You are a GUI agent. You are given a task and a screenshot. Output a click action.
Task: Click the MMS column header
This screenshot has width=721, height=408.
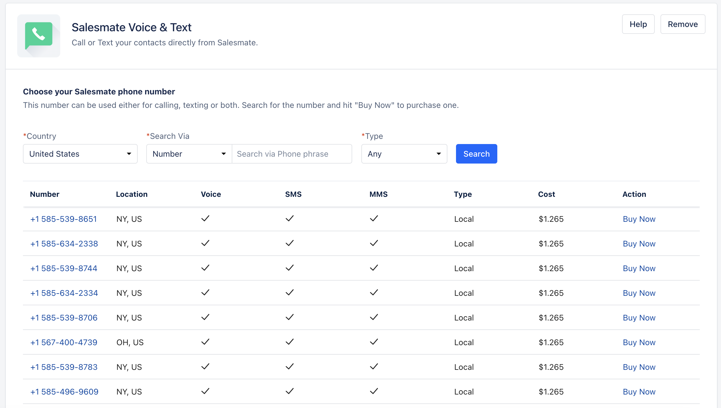click(x=379, y=194)
